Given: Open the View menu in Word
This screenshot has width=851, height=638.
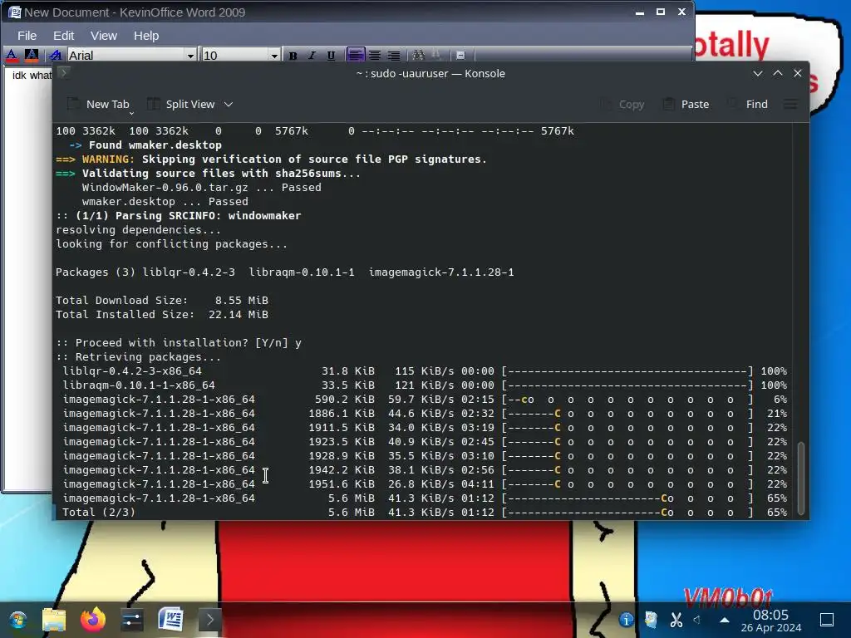Looking at the screenshot, I should (x=104, y=36).
